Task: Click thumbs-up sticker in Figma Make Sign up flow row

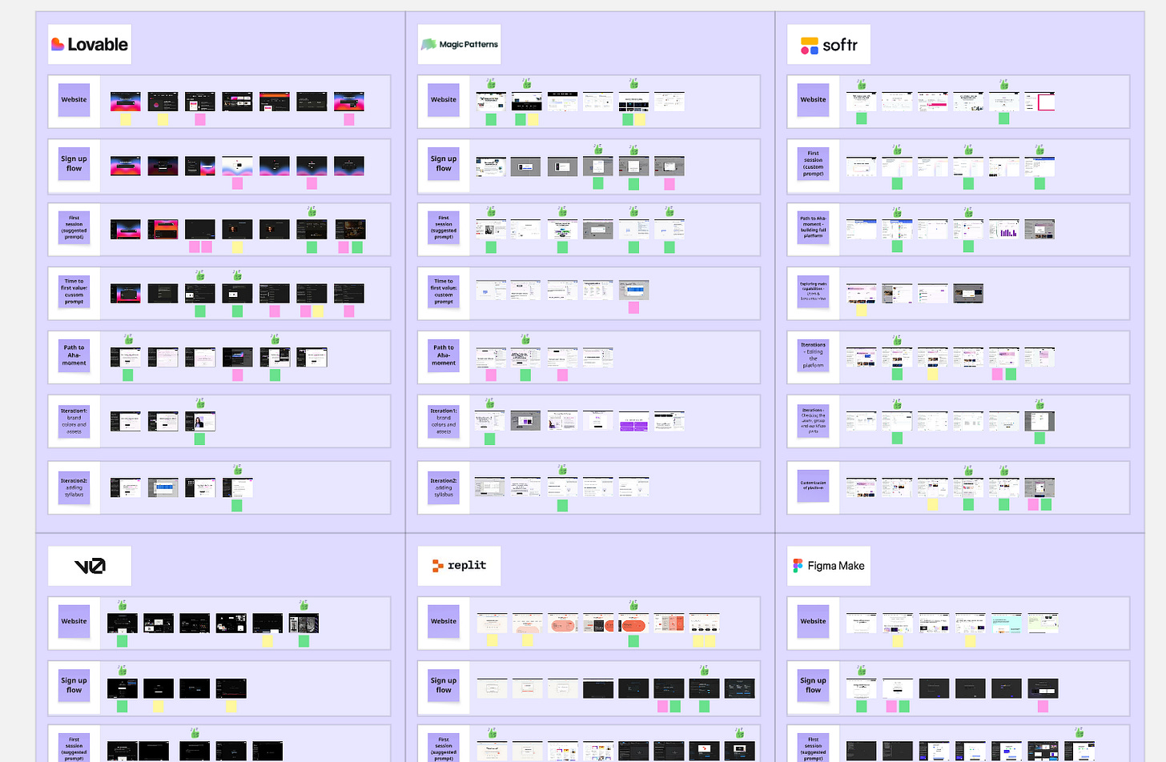Action: 861,670
